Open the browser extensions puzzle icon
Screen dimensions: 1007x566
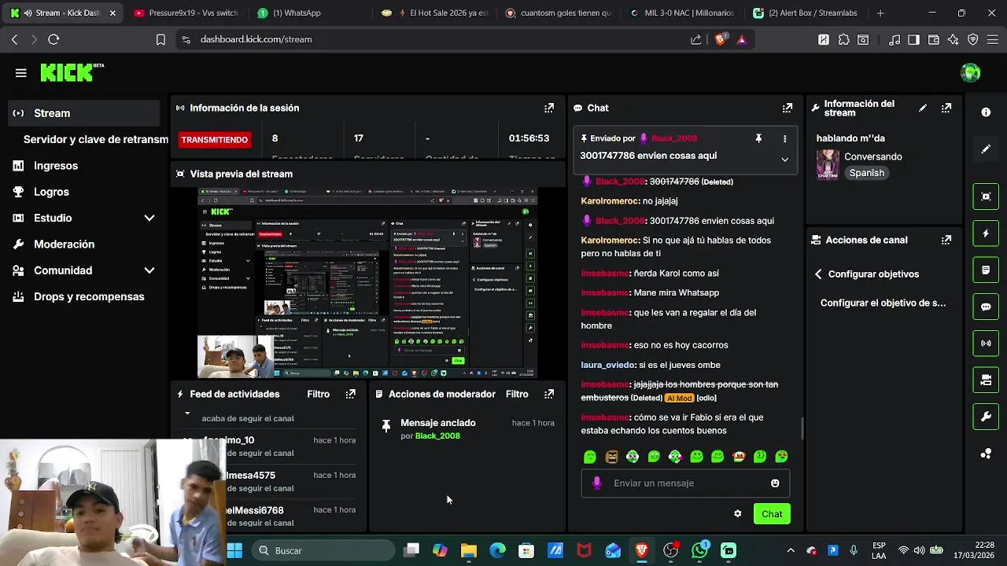click(843, 39)
